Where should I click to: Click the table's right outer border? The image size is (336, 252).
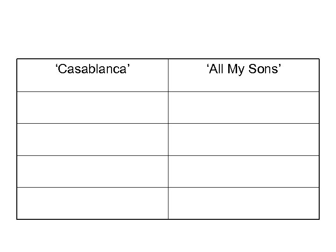click(x=320, y=139)
